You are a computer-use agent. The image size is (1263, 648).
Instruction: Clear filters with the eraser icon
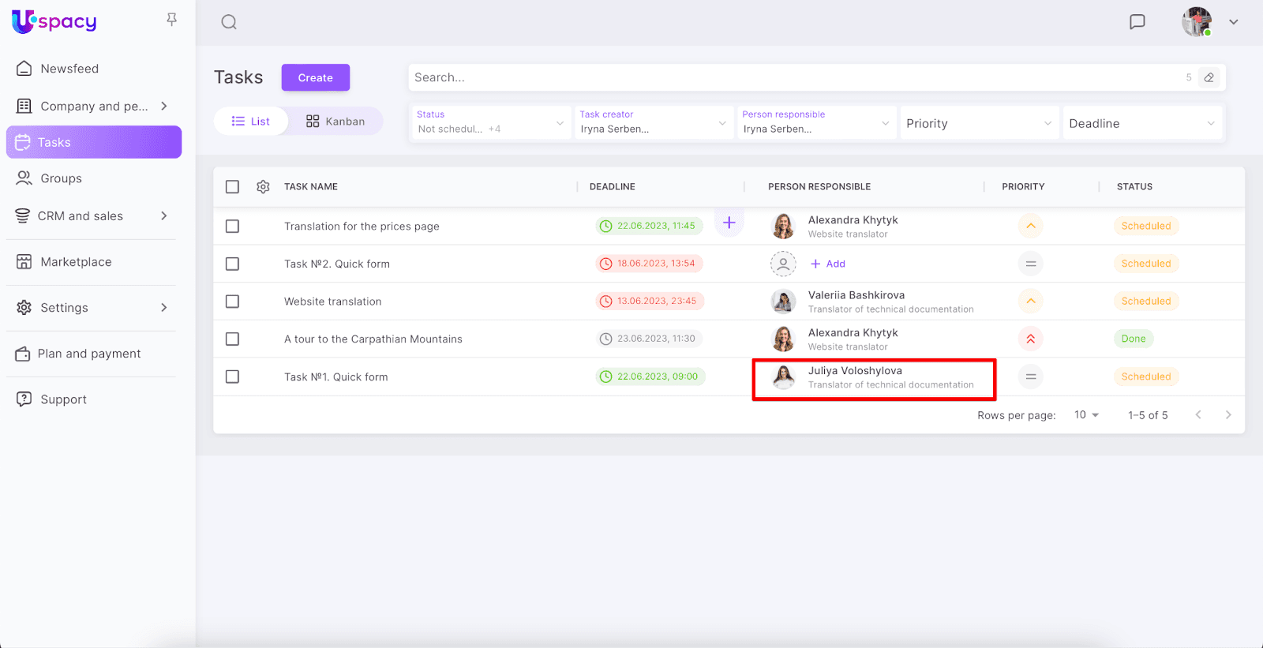pyautogui.click(x=1209, y=77)
